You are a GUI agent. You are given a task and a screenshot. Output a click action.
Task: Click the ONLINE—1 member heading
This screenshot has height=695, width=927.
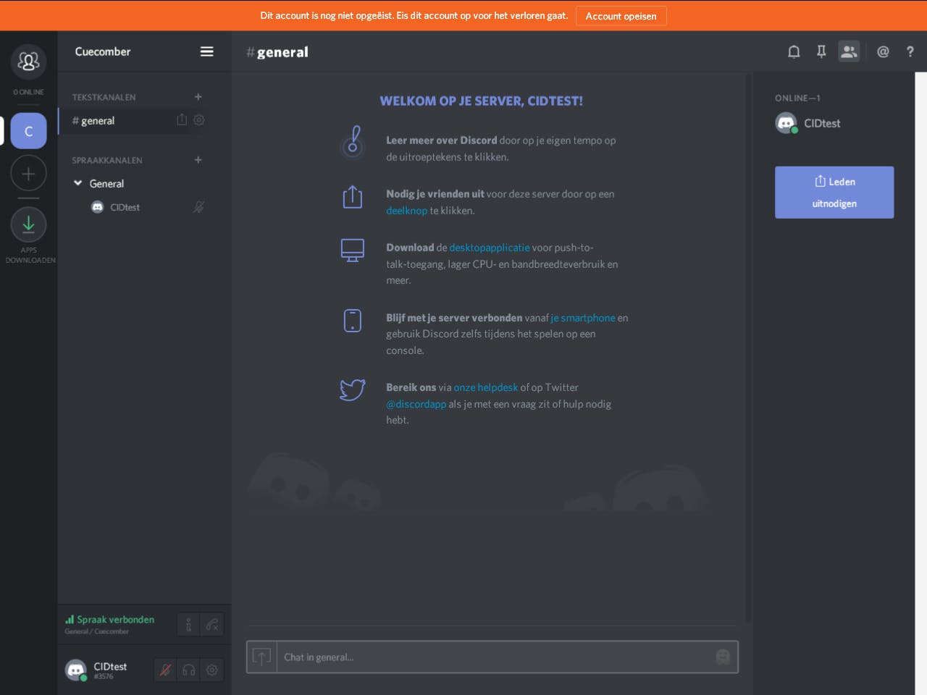pos(797,98)
